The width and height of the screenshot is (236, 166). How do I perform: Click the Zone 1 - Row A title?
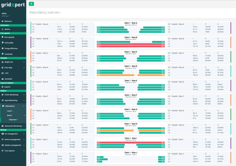pos(131,23)
